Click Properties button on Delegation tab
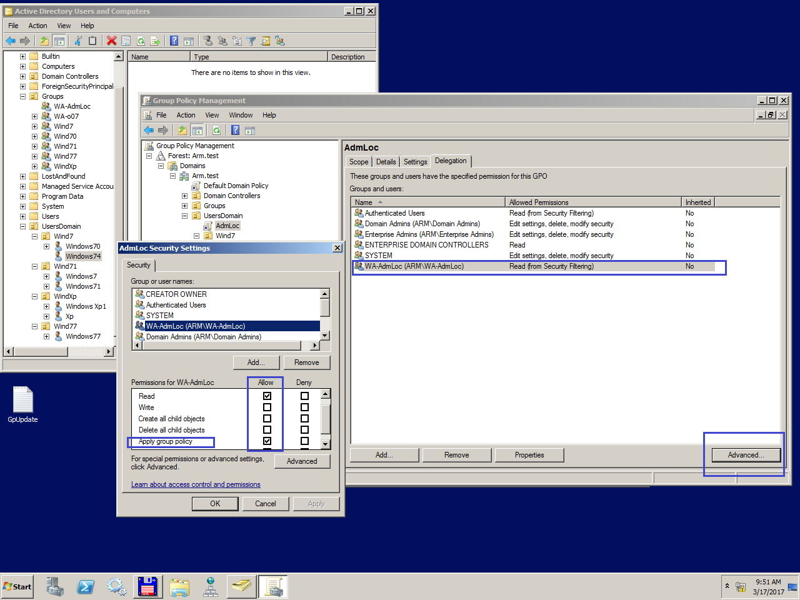The height and width of the screenshot is (600, 800). coord(529,455)
